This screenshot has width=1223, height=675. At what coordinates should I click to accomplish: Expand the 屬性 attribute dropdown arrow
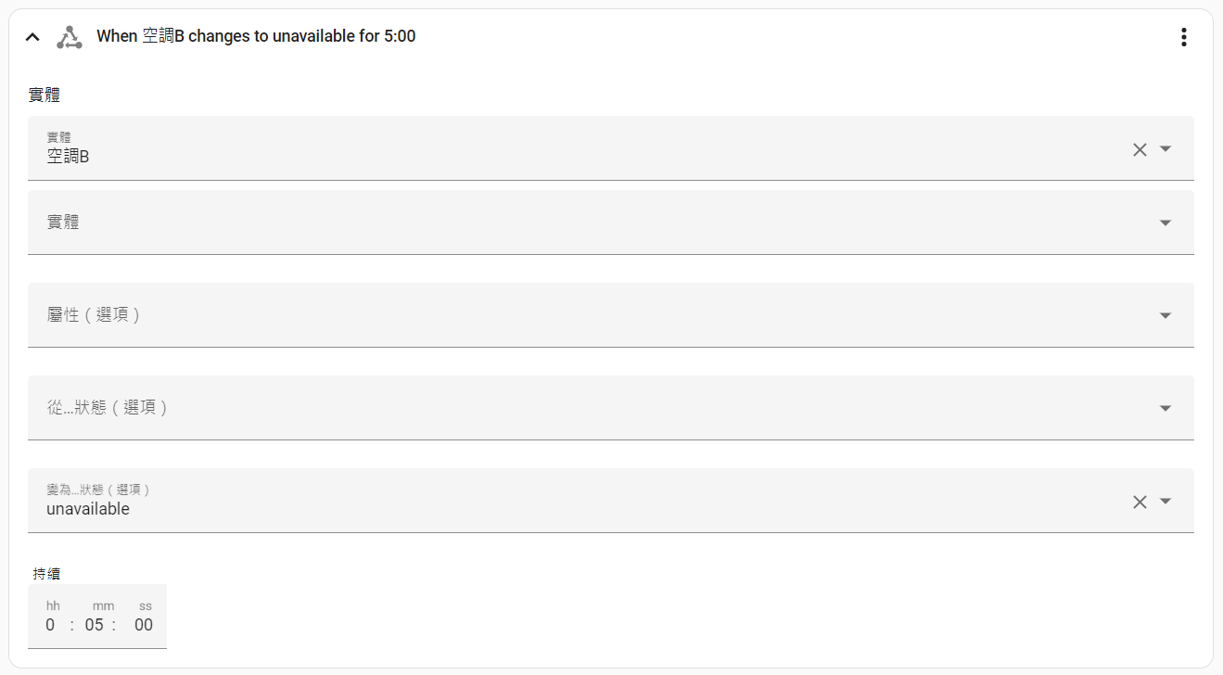(1166, 316)
